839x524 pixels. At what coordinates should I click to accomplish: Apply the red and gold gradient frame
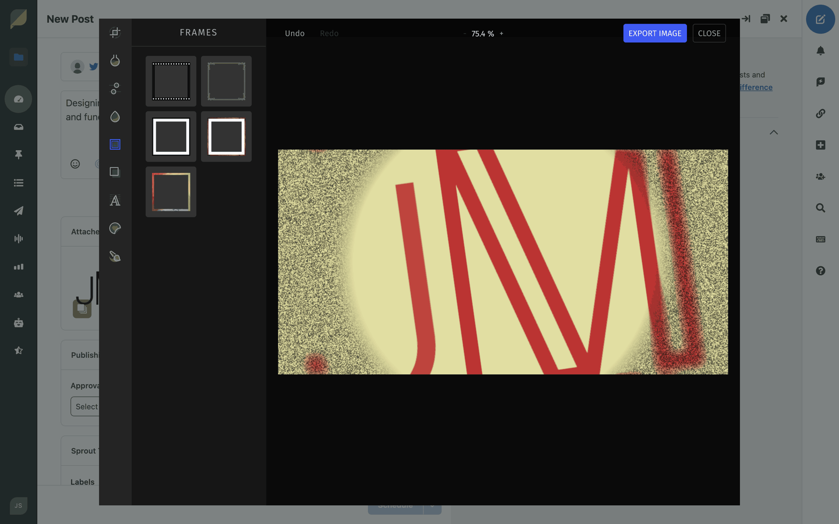click(171, 192)
